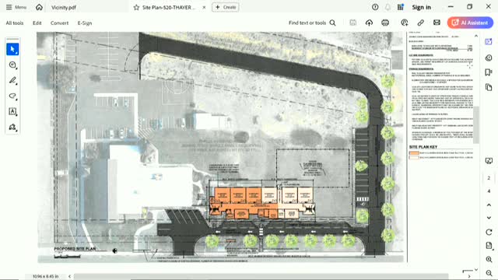498x280 pixels.
Task: Click the save to disk icon
Action: [352, 23]
